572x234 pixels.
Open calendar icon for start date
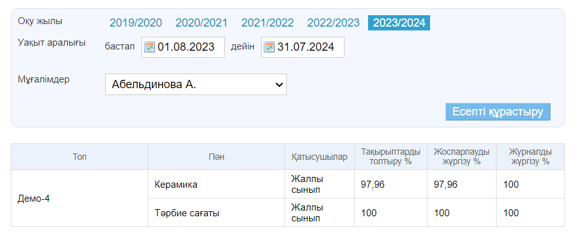pos(149,47)
